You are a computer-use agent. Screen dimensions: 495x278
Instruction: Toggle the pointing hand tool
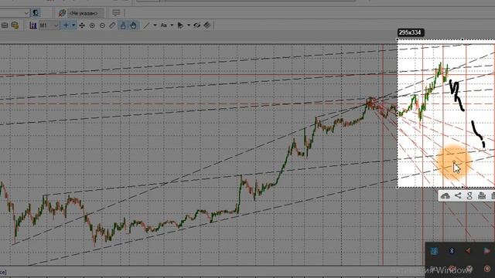click(123, 25)
